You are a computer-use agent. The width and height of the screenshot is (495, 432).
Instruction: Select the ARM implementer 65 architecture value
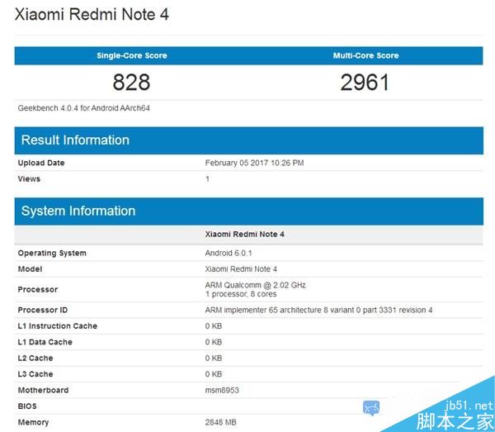click(318, 310)
